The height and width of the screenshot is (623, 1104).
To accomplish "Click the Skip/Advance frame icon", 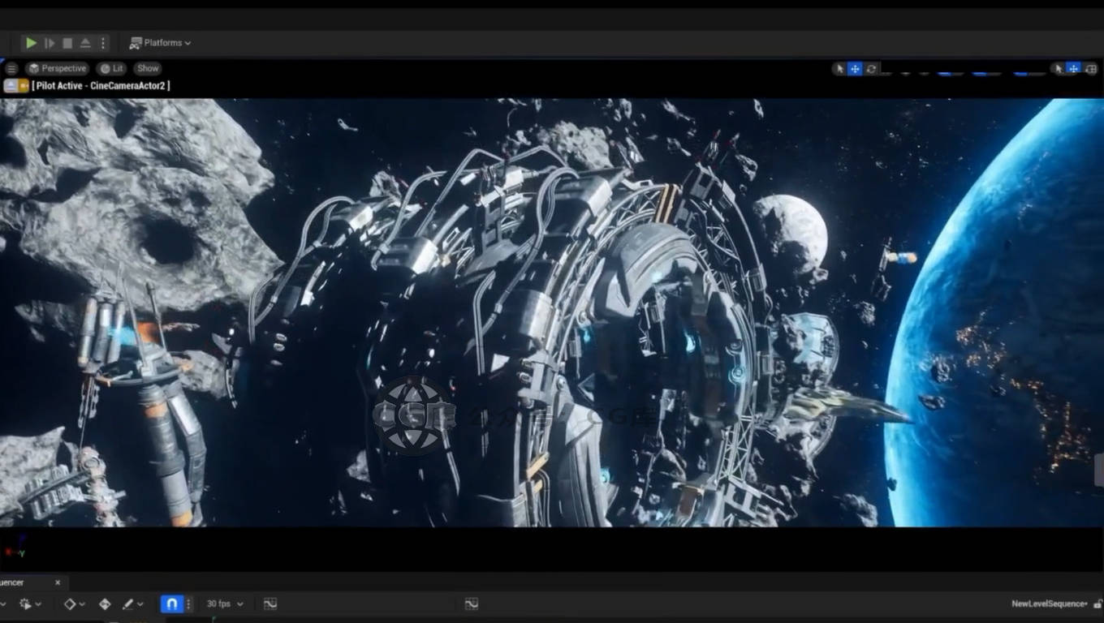I will (50, 43).
